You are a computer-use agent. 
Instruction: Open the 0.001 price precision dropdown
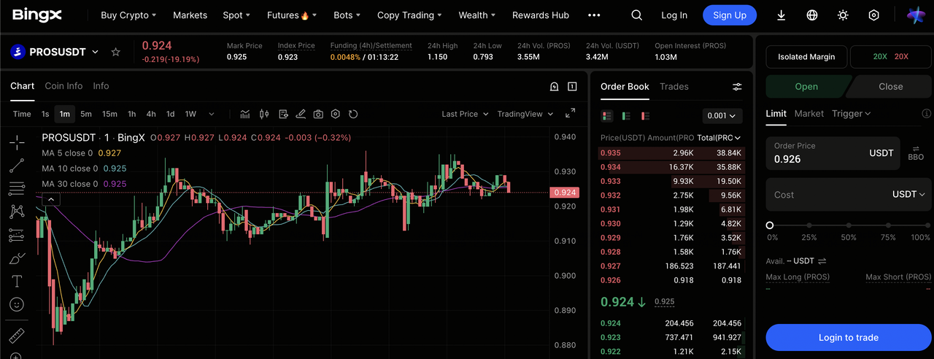click(722, 115)
